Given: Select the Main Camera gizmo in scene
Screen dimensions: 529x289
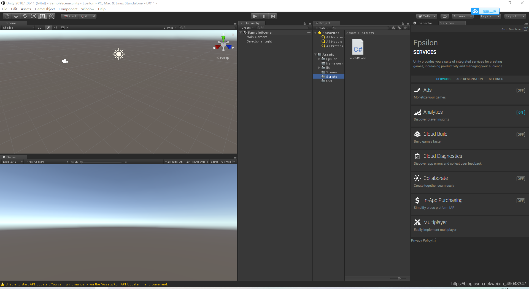Looking at the screenshot, I should click(x=65, y=61).
